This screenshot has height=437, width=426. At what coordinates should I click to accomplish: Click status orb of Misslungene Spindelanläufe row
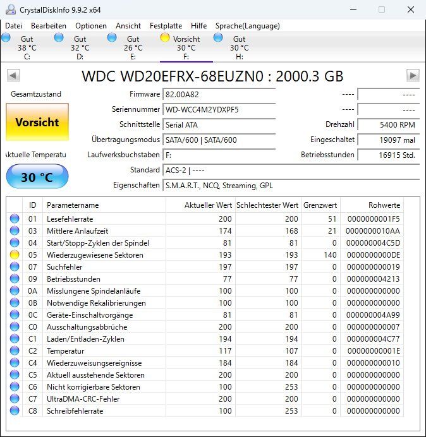15,290
